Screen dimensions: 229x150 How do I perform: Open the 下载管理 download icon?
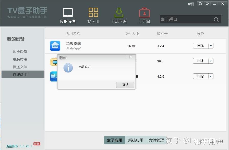[x=119, y=12]
